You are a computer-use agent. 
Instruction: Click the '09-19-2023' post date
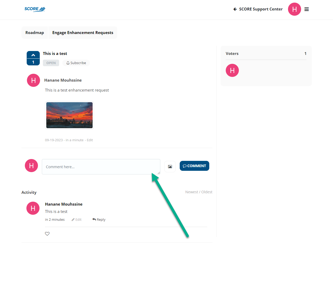(54, 140)
